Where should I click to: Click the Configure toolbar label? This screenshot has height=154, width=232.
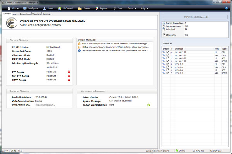pos(33,9)
